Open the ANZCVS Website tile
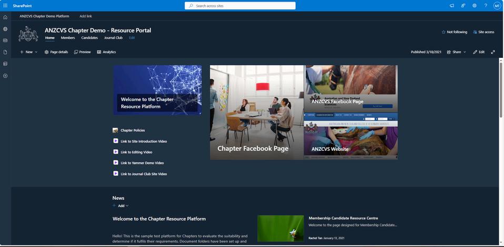 (351, 136)
